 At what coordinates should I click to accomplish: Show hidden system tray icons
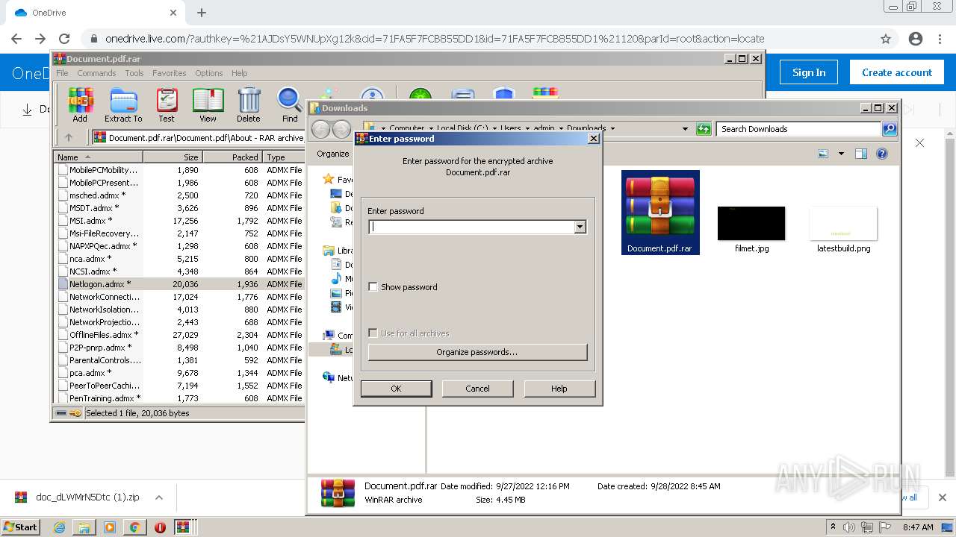(x=833, y=527)
